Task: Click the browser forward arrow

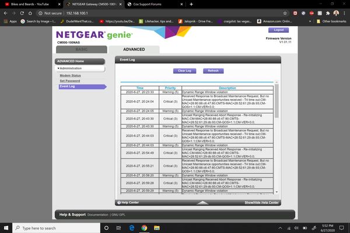Action: tap(14, 13)
